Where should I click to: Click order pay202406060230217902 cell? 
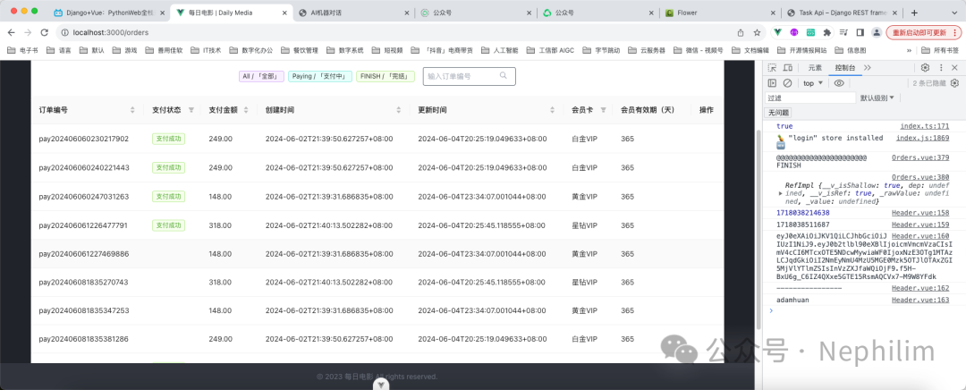84,139
